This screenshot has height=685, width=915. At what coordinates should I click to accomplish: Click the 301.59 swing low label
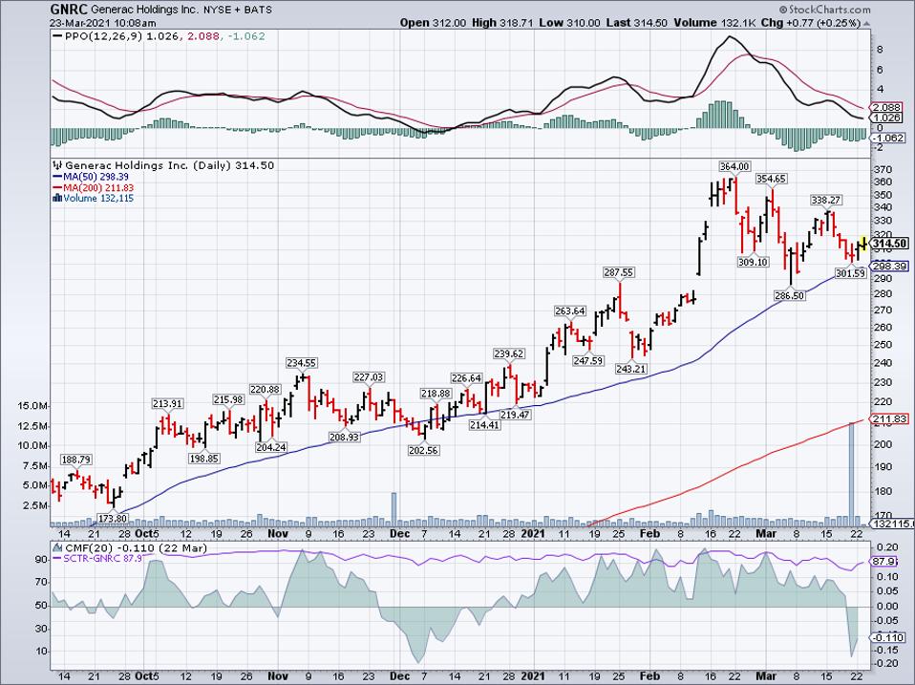coord(851,273)
